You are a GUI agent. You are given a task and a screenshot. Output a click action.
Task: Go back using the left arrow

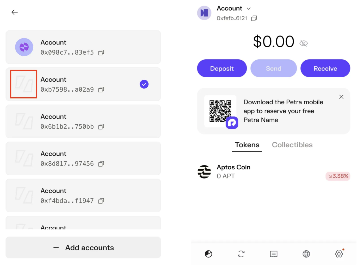click(15, 12)
